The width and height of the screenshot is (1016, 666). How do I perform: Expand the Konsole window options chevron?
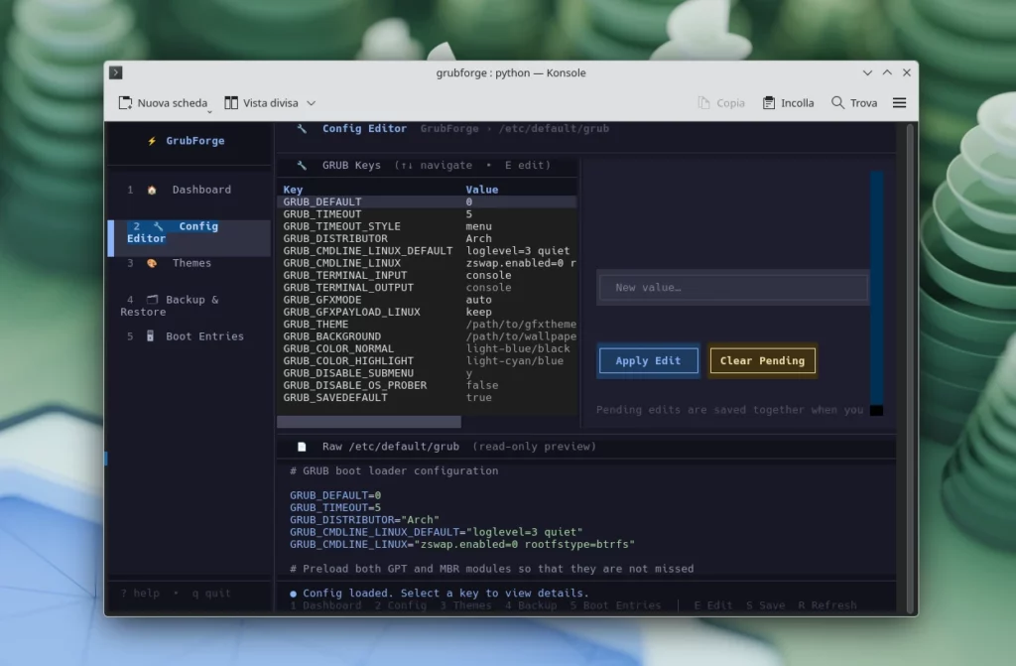click(868, 72)
